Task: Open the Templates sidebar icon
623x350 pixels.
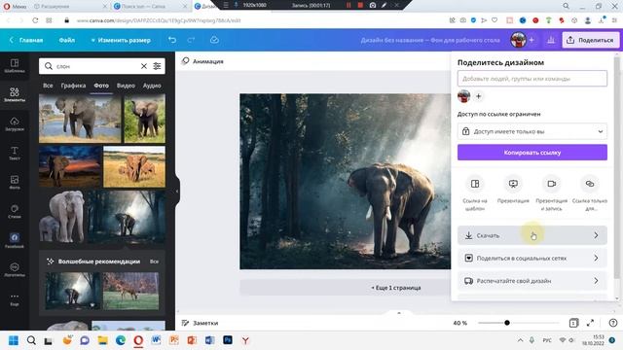Action: 15,65
